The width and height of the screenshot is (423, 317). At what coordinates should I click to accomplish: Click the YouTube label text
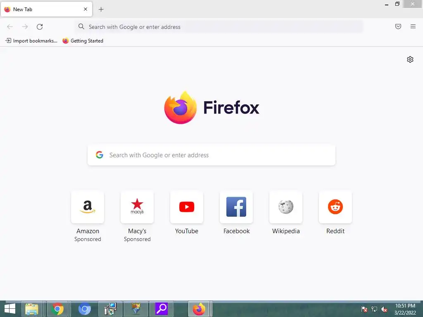(187, 231)
